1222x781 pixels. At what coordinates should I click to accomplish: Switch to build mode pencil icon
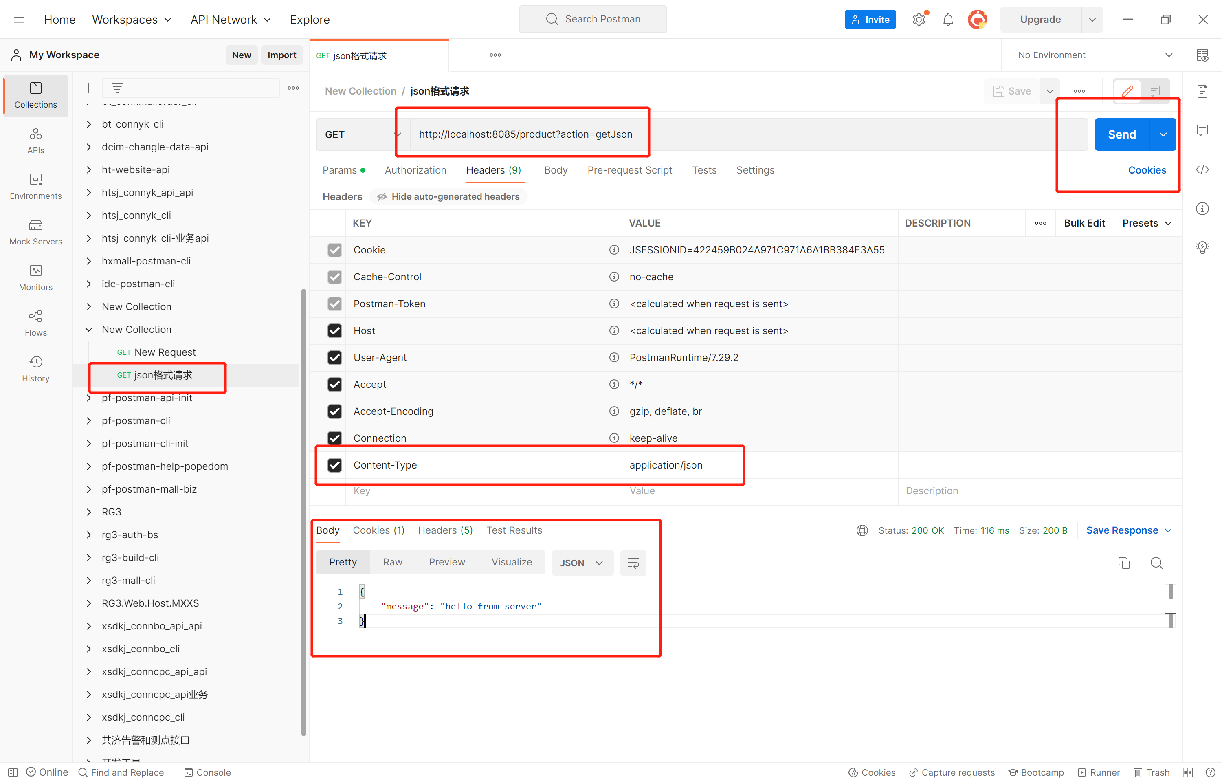pos(1127,91)
